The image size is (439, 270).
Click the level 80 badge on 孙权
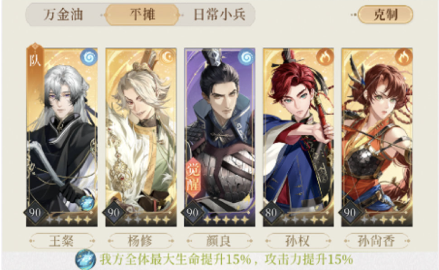coord(271,213)
